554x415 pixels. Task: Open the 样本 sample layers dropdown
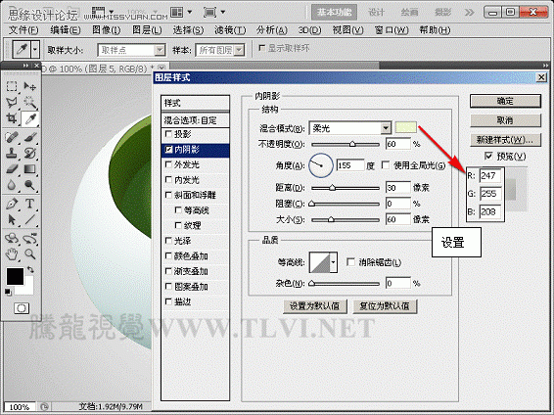pos(239,50)
